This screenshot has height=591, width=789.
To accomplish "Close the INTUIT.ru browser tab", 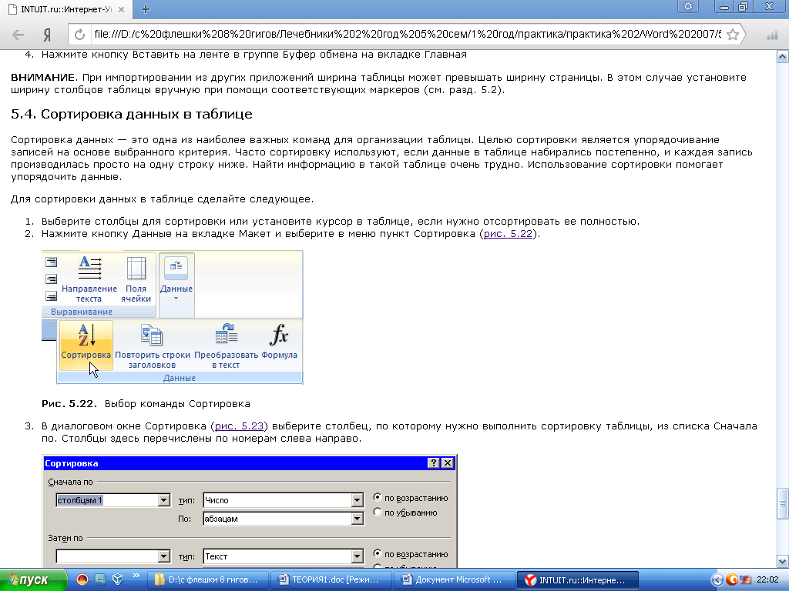I will pos(121,9).
